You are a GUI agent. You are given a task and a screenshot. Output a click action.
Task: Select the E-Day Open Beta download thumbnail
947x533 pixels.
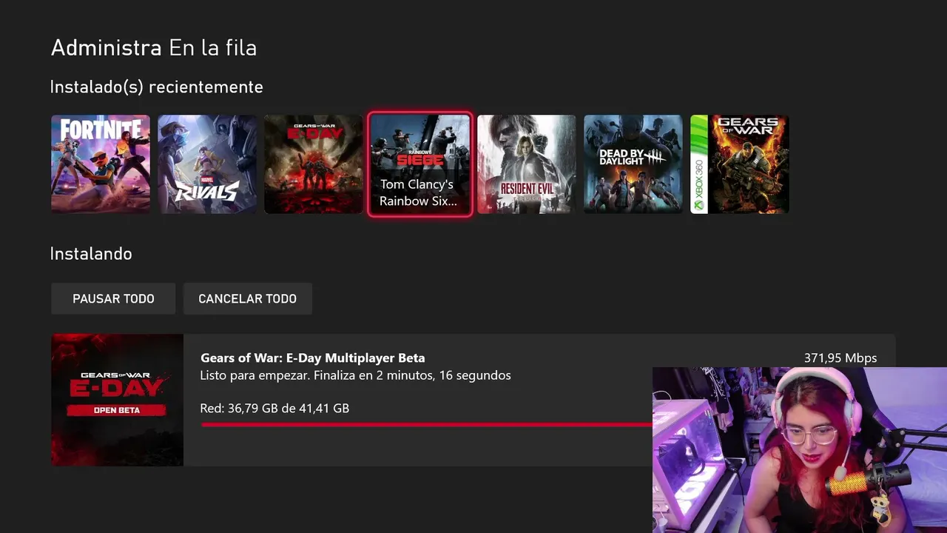click(x=117, y=400)
